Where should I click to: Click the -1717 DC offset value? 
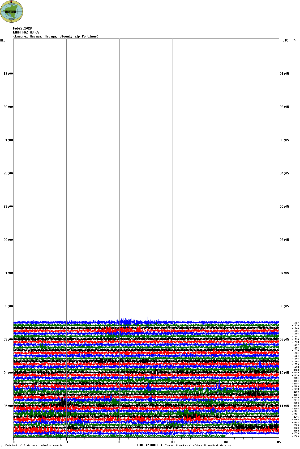point(295,323)
